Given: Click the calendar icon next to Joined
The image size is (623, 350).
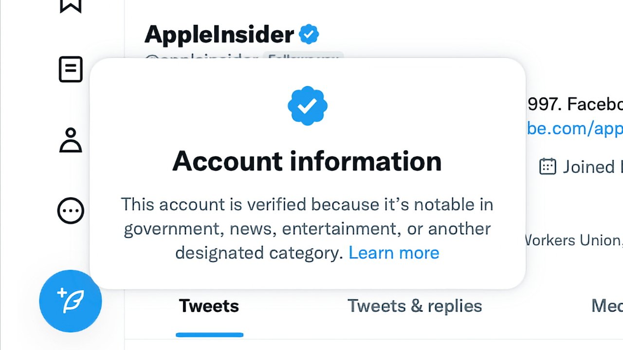Looking at the screenshot, I should coord(548,166).
